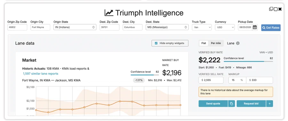The width and height of the screenshot is (288, 121).
Task: Click the Verified Sell Rate field
Action: 211,80
